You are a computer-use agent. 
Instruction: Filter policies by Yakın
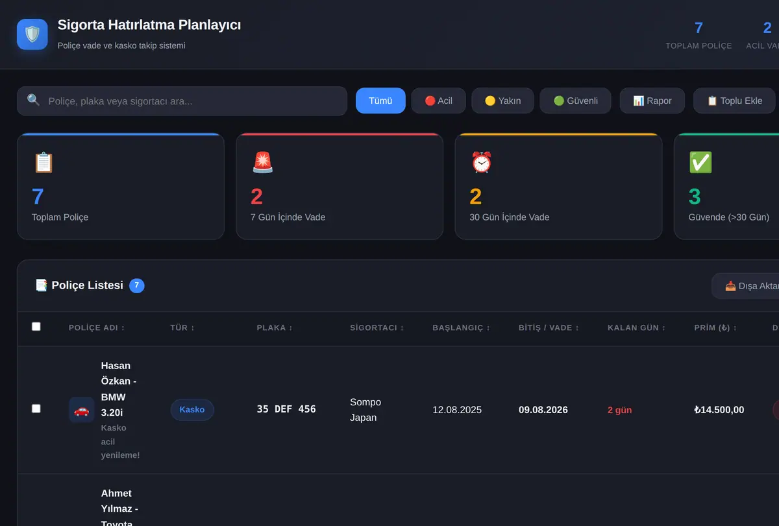pyautogui.click(x=502, y=101)
